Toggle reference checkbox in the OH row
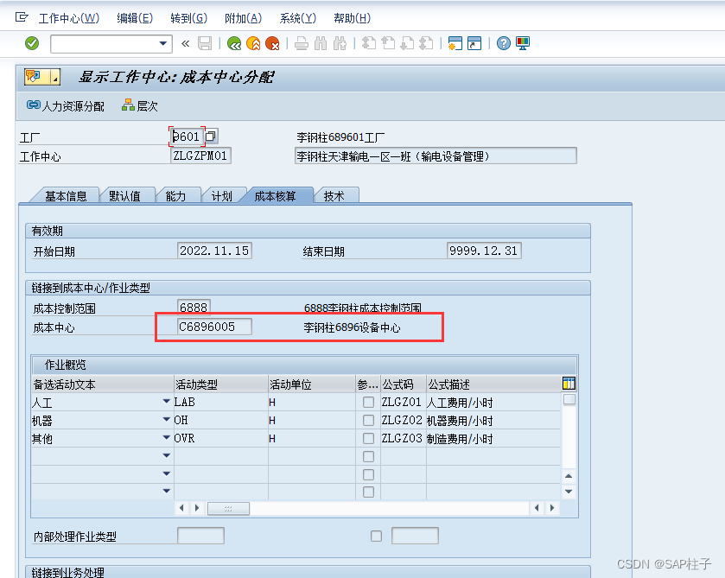This screenshot has height=578, width=725. coord(368,420)
